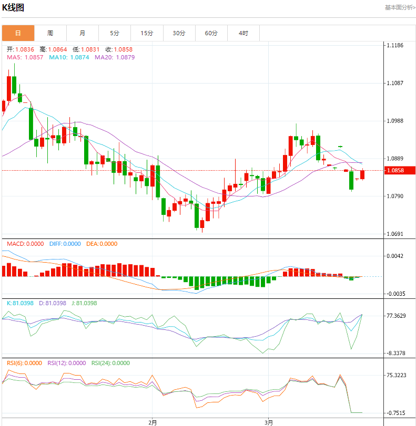Open the 15分 timeframe tab

point(147,33)
